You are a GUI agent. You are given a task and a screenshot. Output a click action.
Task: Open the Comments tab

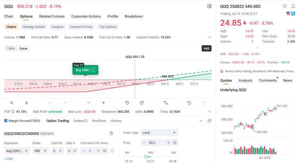pyautogui.click(x=268, y=80)
